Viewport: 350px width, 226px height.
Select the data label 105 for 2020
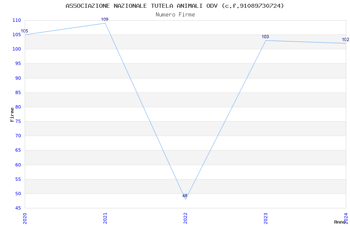coord(24,31)
